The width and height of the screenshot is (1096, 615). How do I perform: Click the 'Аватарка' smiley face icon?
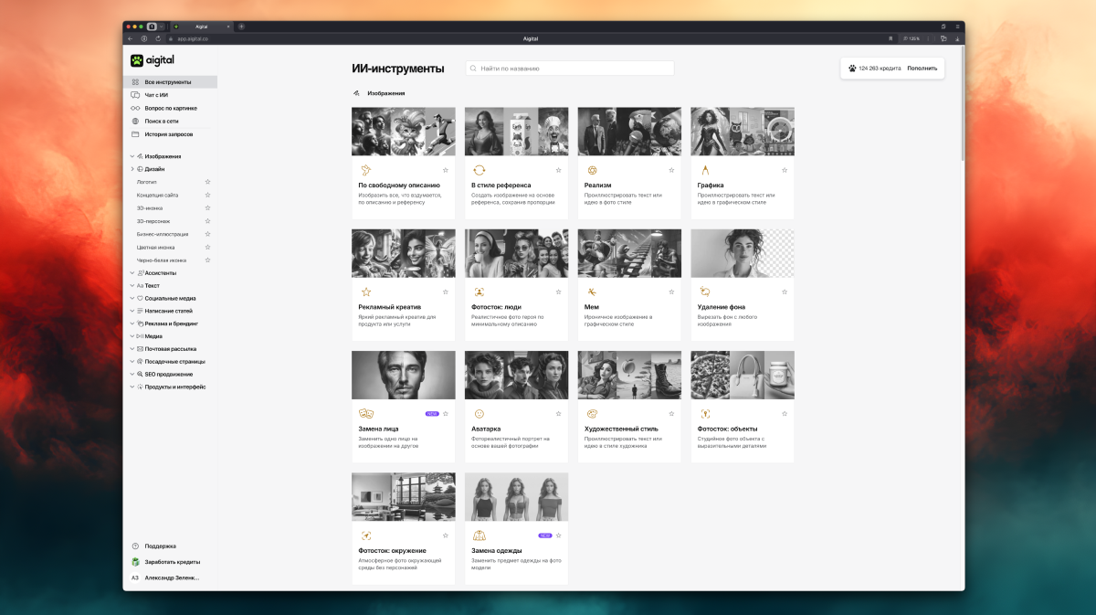point(479,413)
